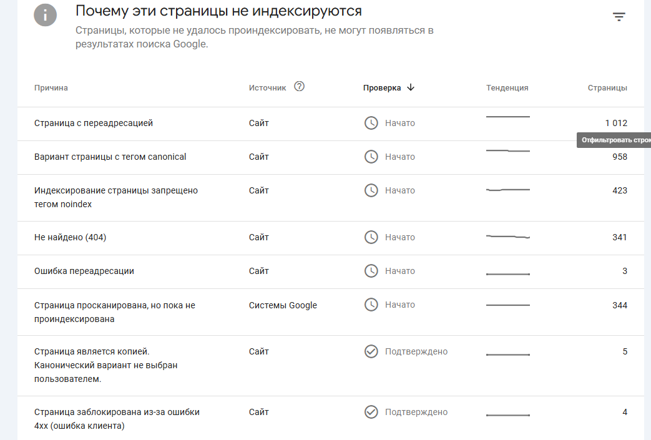Open Вариант страницы с тегом canonical row

(110, 157)
